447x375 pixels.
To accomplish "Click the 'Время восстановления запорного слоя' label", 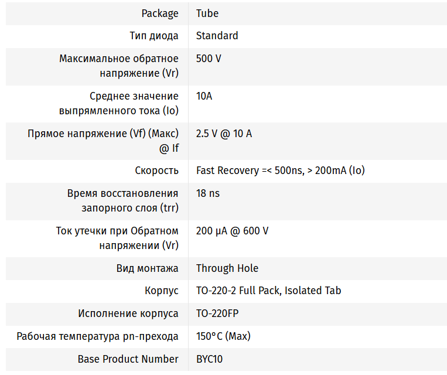I will pyautogui.click(x=122, y=200).
